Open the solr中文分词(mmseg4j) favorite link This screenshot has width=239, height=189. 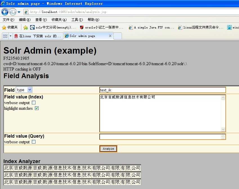(53, 27)
